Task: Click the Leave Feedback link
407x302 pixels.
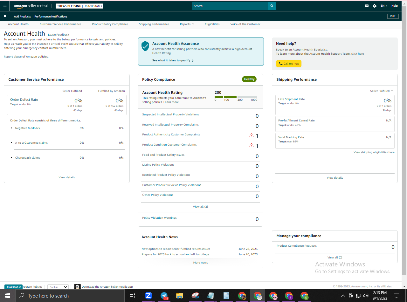Action: [59, 35]
